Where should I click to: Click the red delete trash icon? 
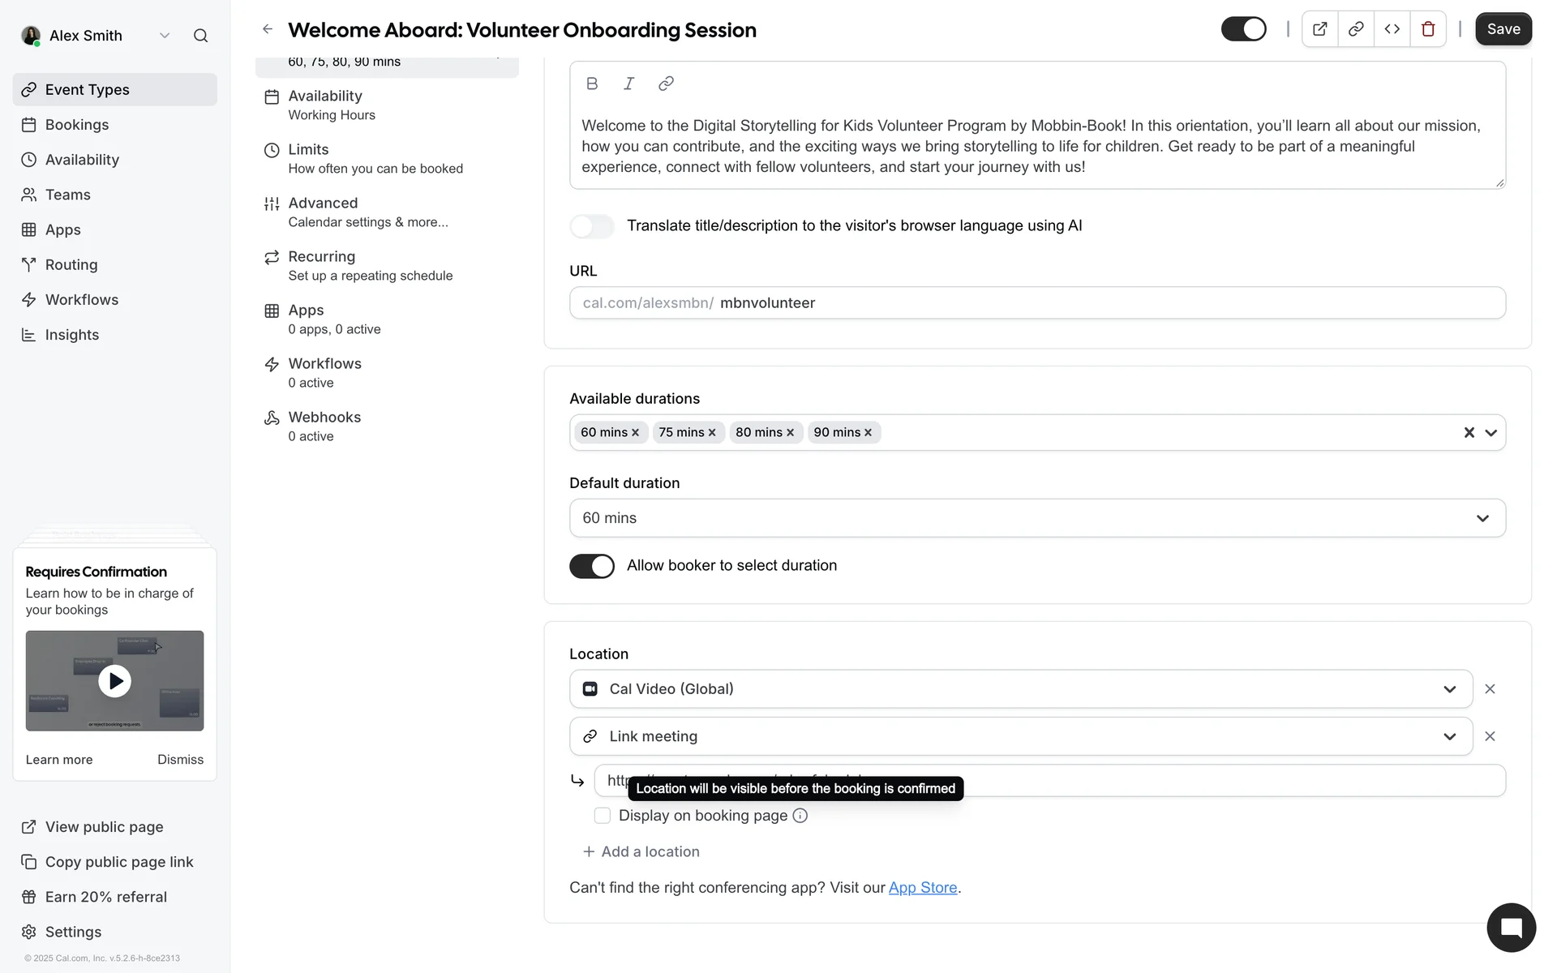(1428, 30)
